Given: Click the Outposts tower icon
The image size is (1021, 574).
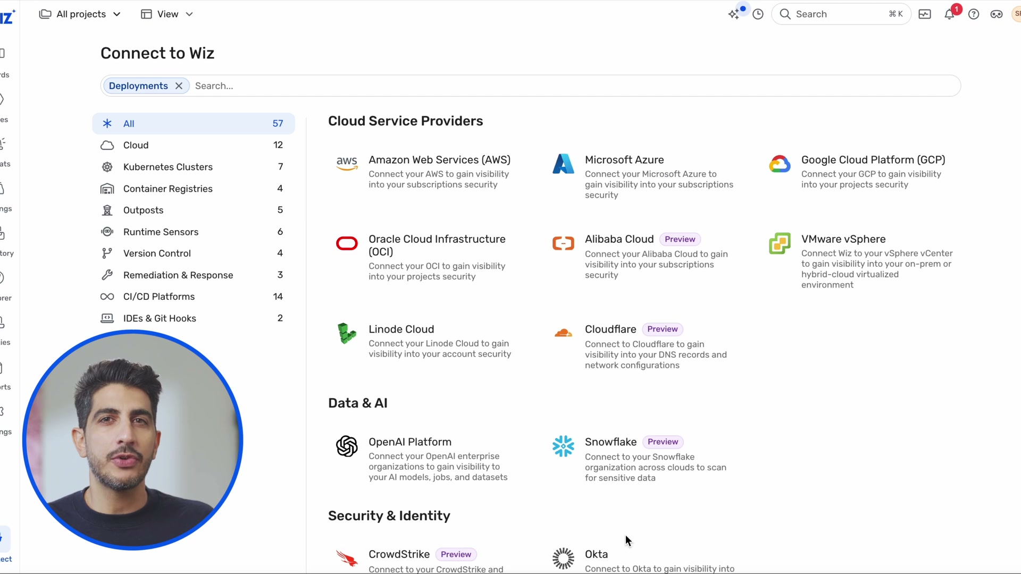Looking at the screenshot, I should click(x=107, y=210).
